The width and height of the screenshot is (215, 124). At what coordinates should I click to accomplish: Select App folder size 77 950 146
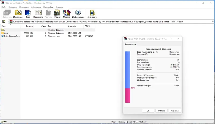coord(28,33)
